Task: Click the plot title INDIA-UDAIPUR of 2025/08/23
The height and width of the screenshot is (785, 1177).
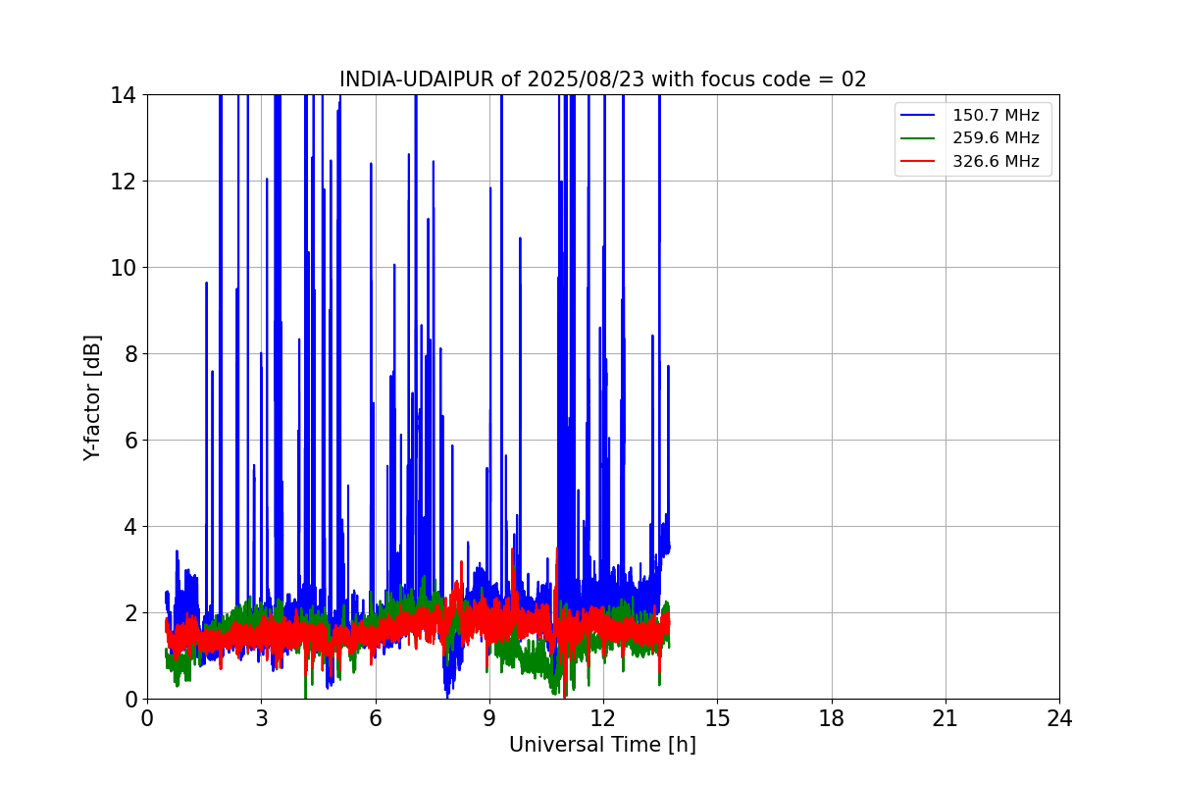Action: (602, 79)
